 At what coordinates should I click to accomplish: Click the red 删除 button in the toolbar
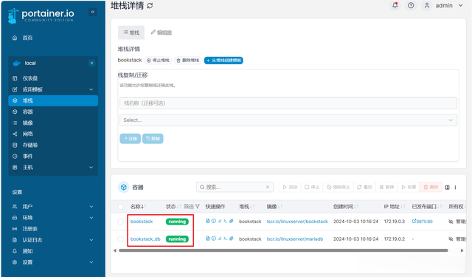tap(431, 187)
